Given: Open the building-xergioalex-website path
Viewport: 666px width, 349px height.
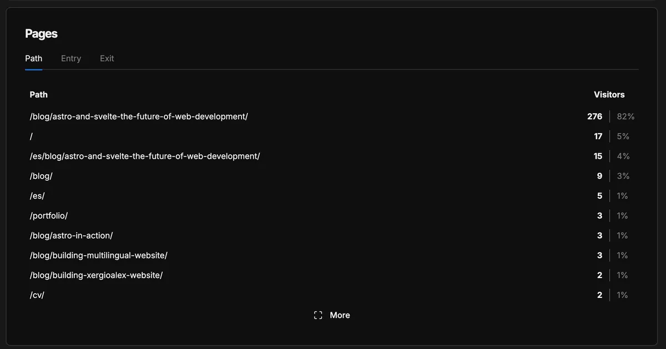Looking at the screenshot, I should tap(96, 275).
